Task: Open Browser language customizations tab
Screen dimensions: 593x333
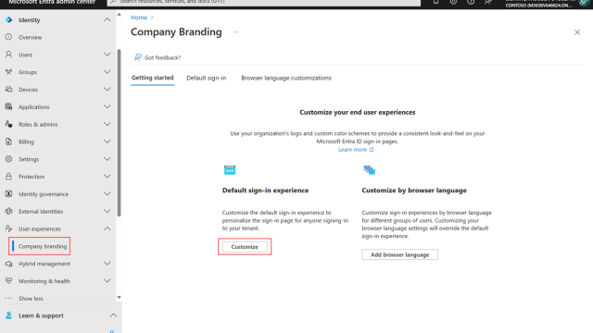Action: pos(286,78)
